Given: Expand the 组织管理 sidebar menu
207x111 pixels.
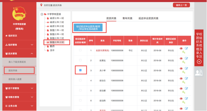Looking at the screenshot, I should coord(19,45).
